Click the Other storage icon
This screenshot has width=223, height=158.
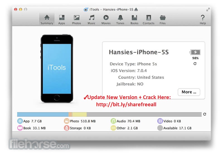[113, 128]
